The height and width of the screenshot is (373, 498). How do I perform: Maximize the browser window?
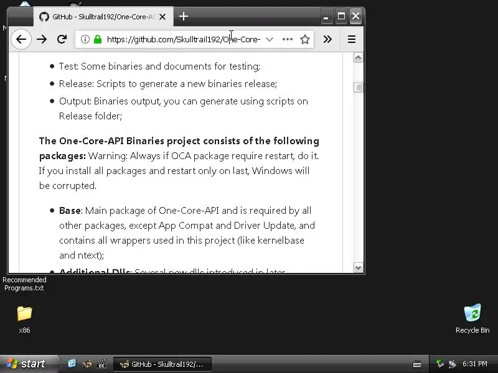pyautogui.click(x=341, y=17)
